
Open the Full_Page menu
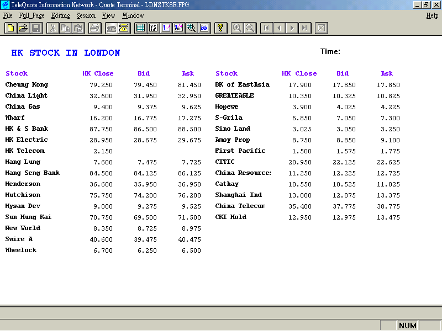click(32, 15)
